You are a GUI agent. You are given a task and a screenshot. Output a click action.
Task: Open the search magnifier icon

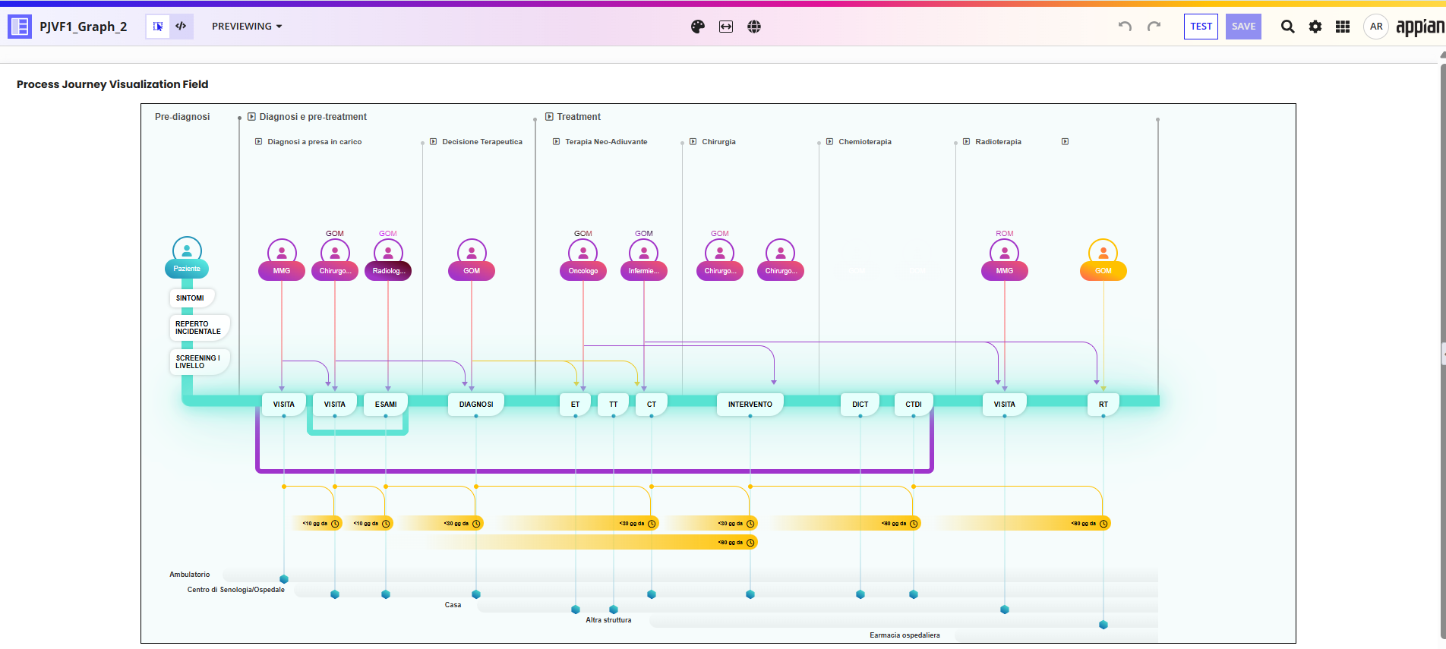pyautogui.click(x=1287, y=27)
